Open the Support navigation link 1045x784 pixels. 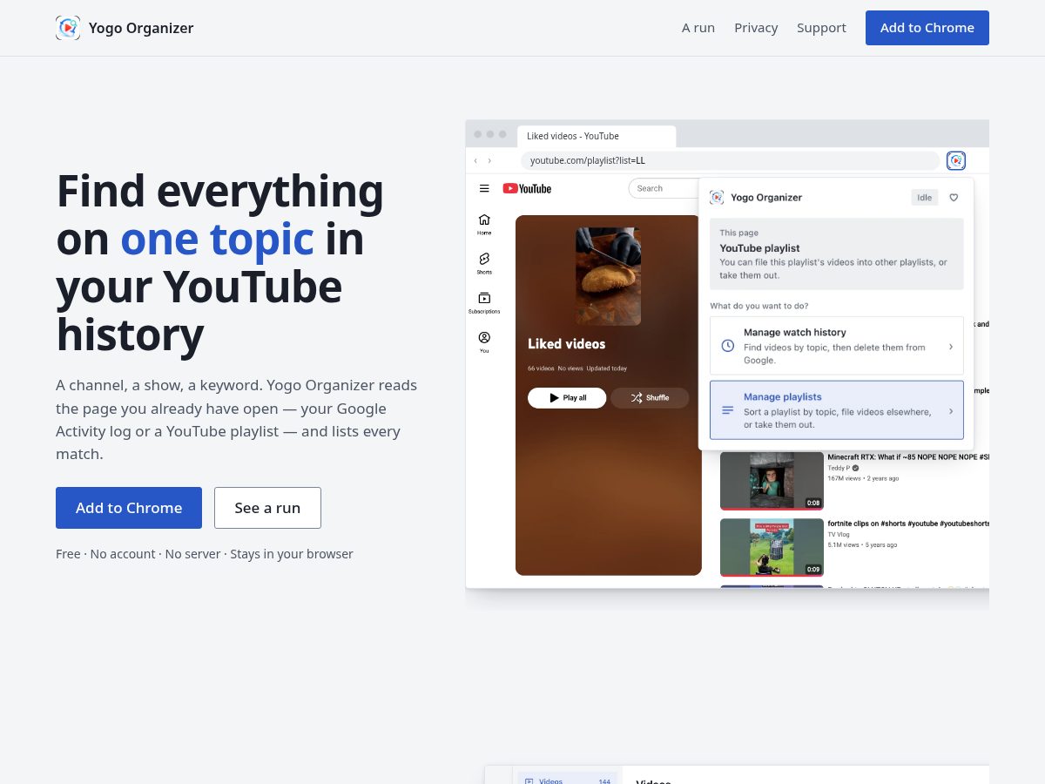pyautogui.click(x=821, y=28)
